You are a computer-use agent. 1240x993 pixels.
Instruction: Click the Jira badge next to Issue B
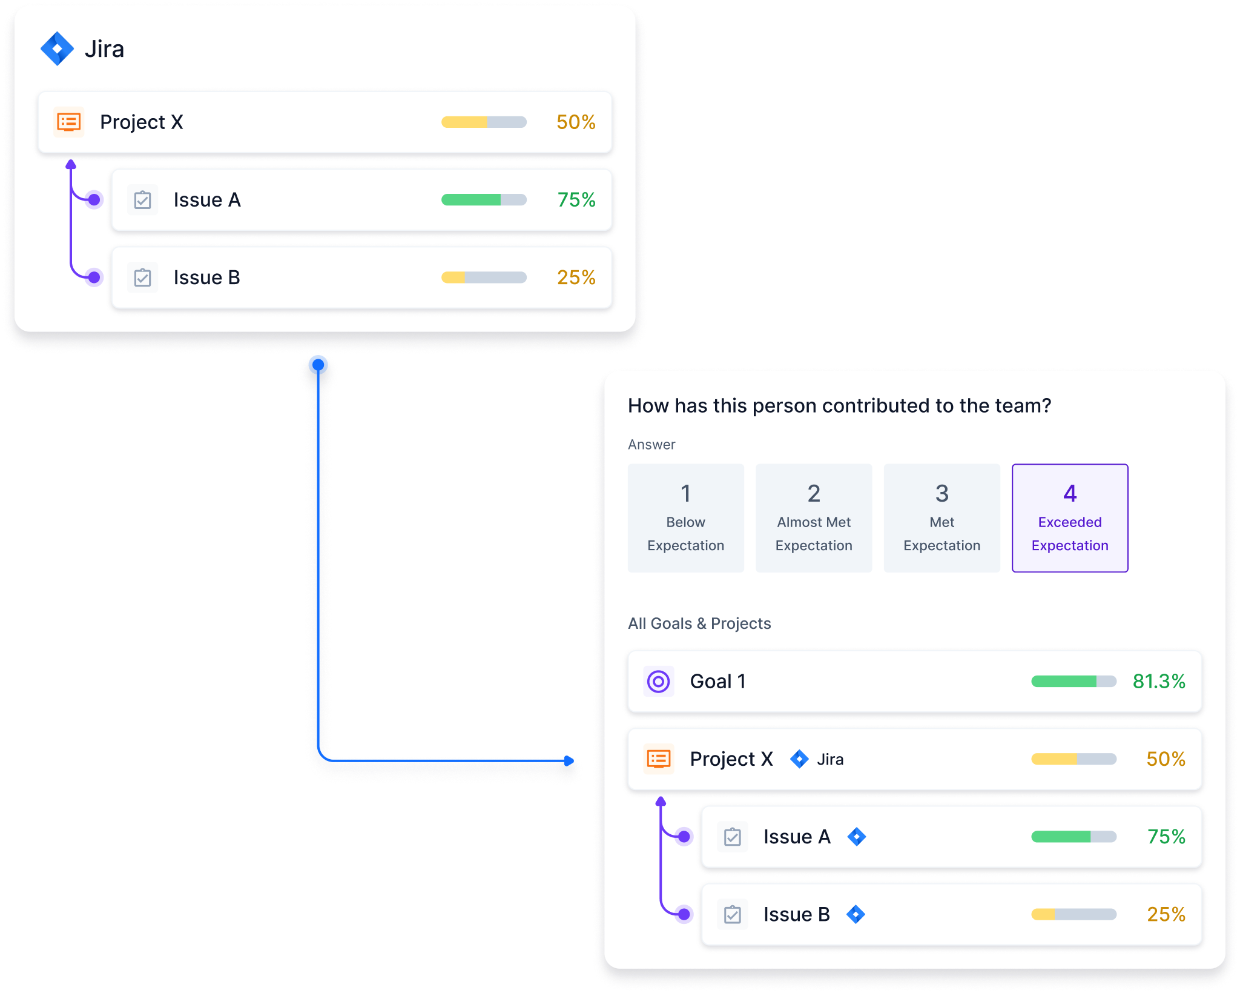856,914
